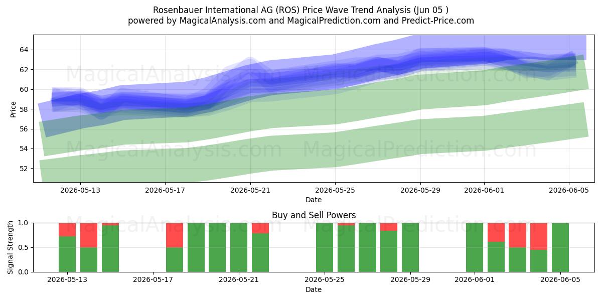Click the 'Date' axis label beneath the Buy and Sell chart
602x301 pixels.
tap(314, 289)
